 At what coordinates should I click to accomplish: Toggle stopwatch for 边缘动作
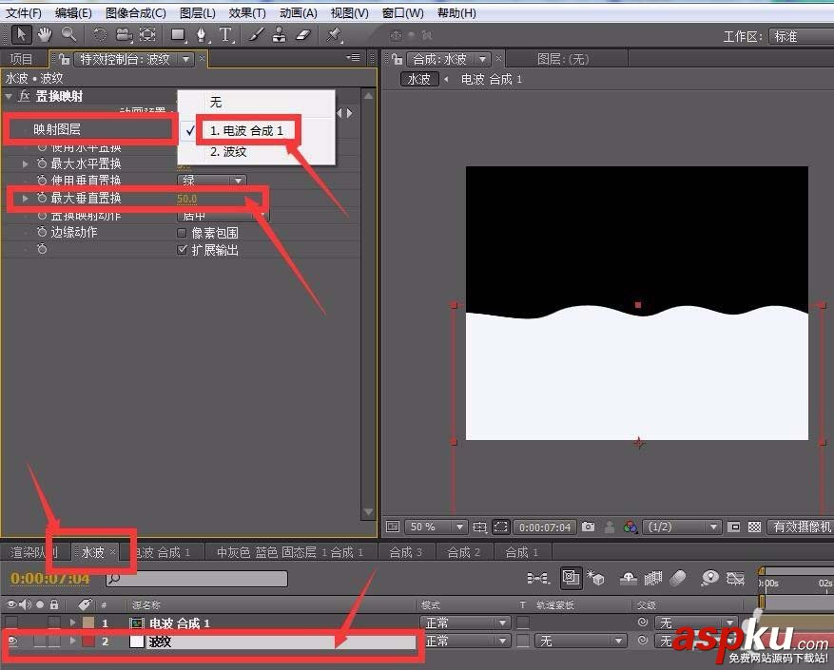(x=42, y=232)
